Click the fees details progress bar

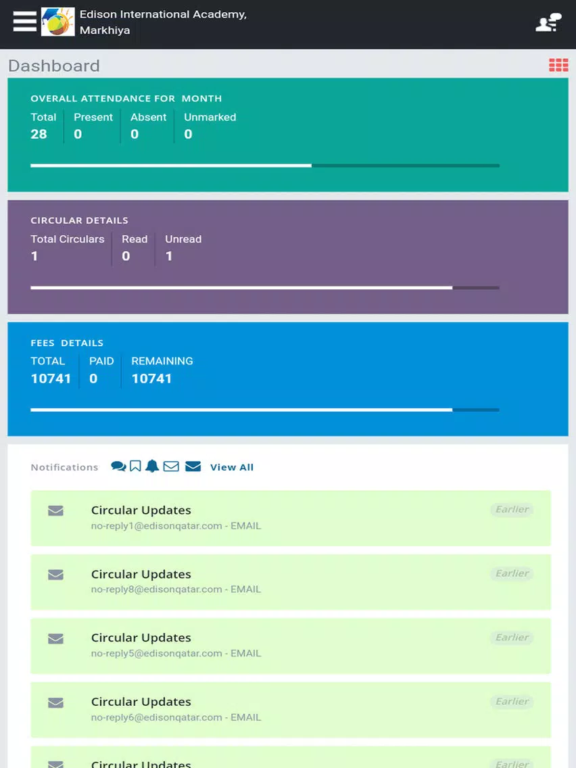265,410
